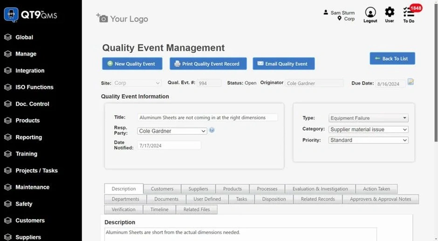Viewport: 438px width, 241px height.
Task: Click the New Quality Event button
Action: coord(132,64)
